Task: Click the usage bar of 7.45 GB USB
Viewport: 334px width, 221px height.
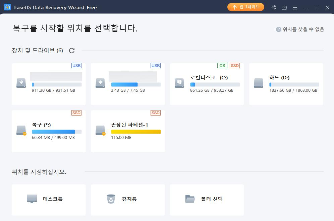Action: point(136,84)
